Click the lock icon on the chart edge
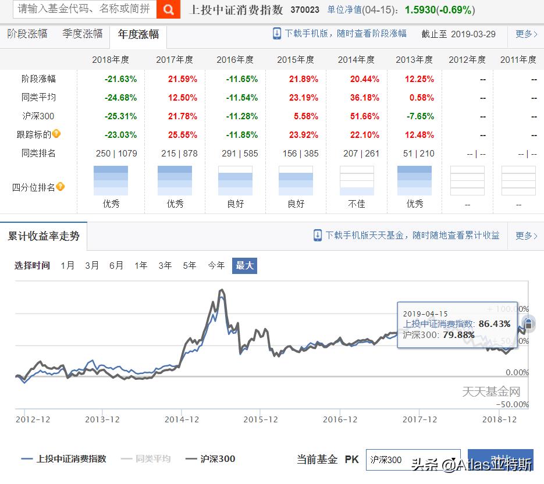 coord(527,324)
